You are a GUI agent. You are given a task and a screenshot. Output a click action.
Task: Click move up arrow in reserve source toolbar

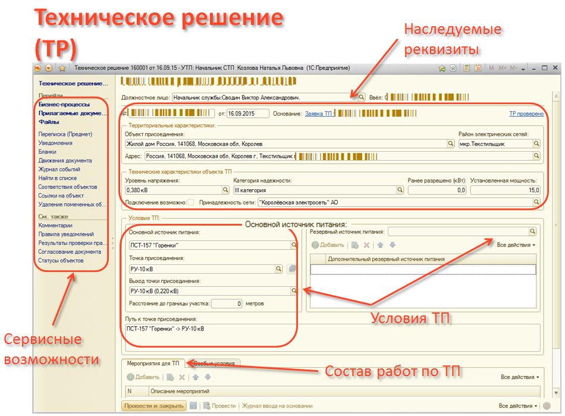(381, 245)
